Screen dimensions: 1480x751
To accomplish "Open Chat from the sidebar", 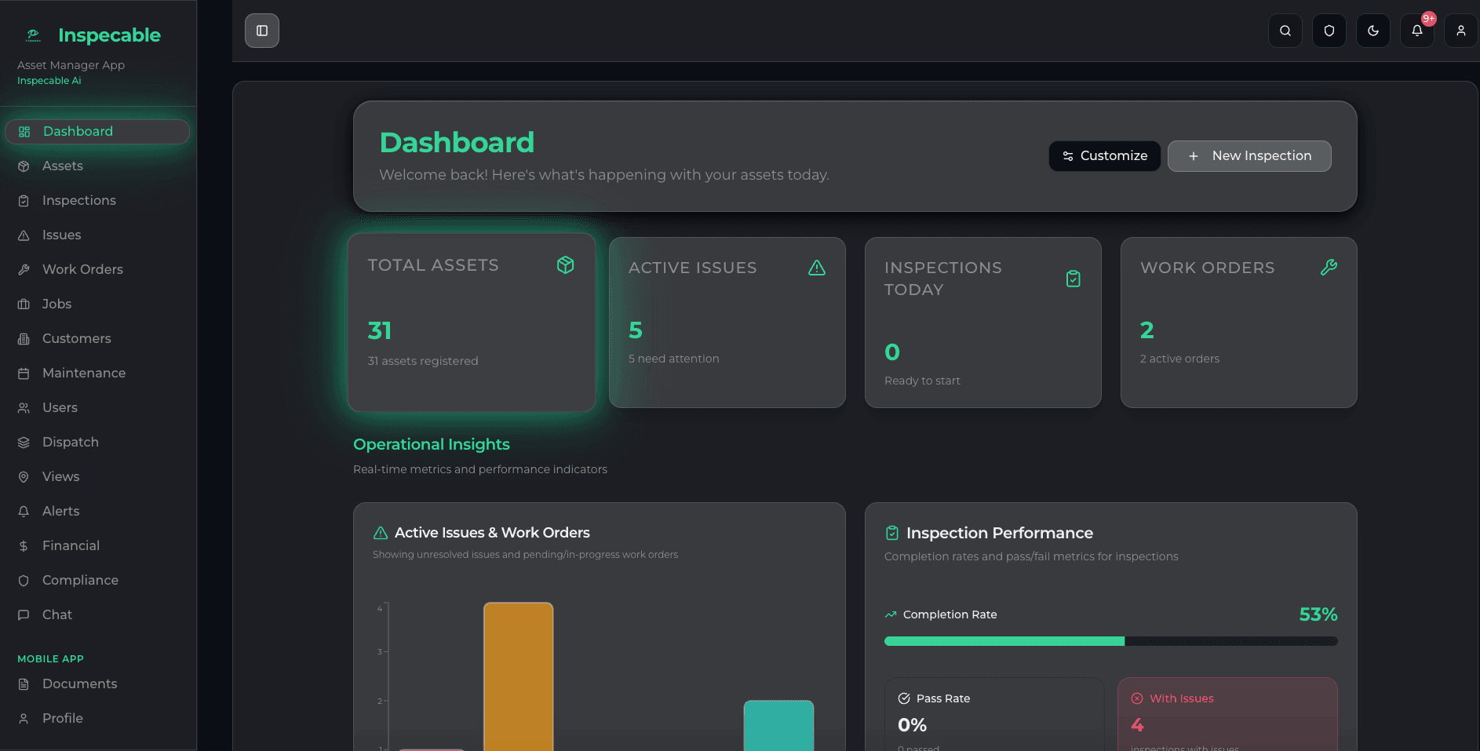I will (x=97, y=615).
